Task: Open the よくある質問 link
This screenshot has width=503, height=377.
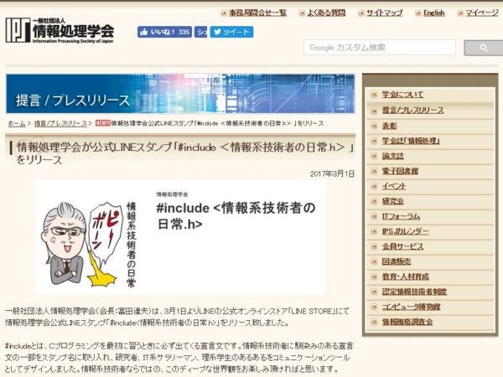Action: pos(326,13)
